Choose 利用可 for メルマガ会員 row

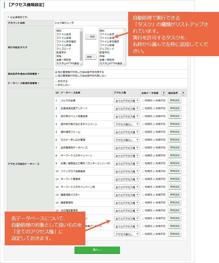click(143, 101)
